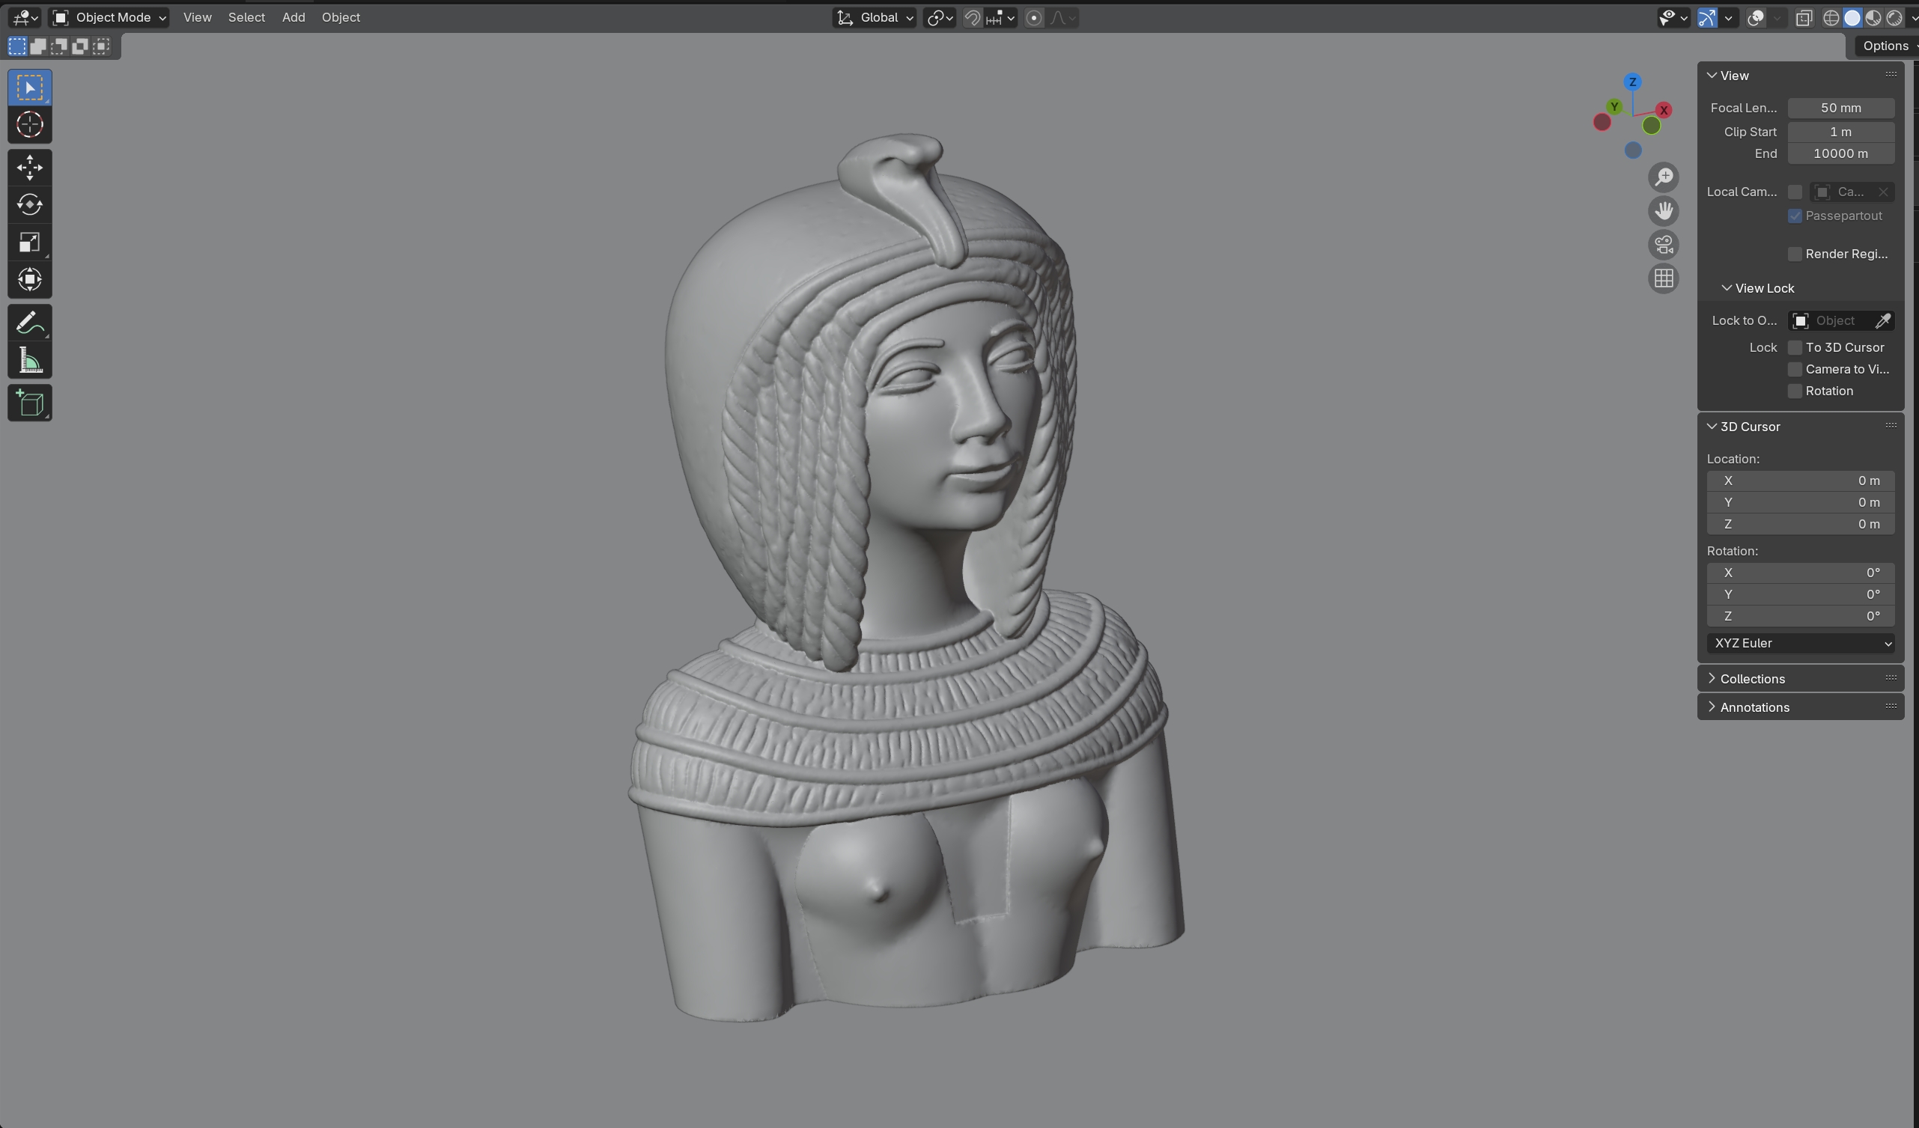The image size is (1919, 1128).
Task: Check the view lock Rotation checkbox
Action: click(1795, 391)
